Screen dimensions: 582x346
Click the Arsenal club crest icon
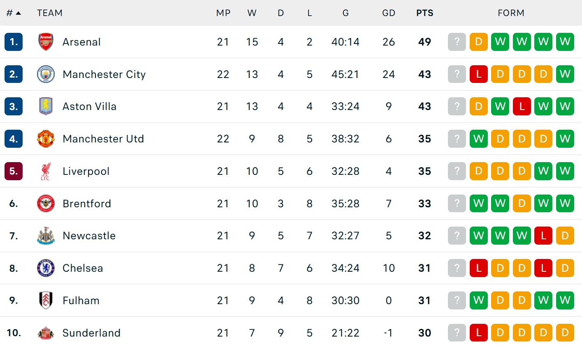click(46, 42)
